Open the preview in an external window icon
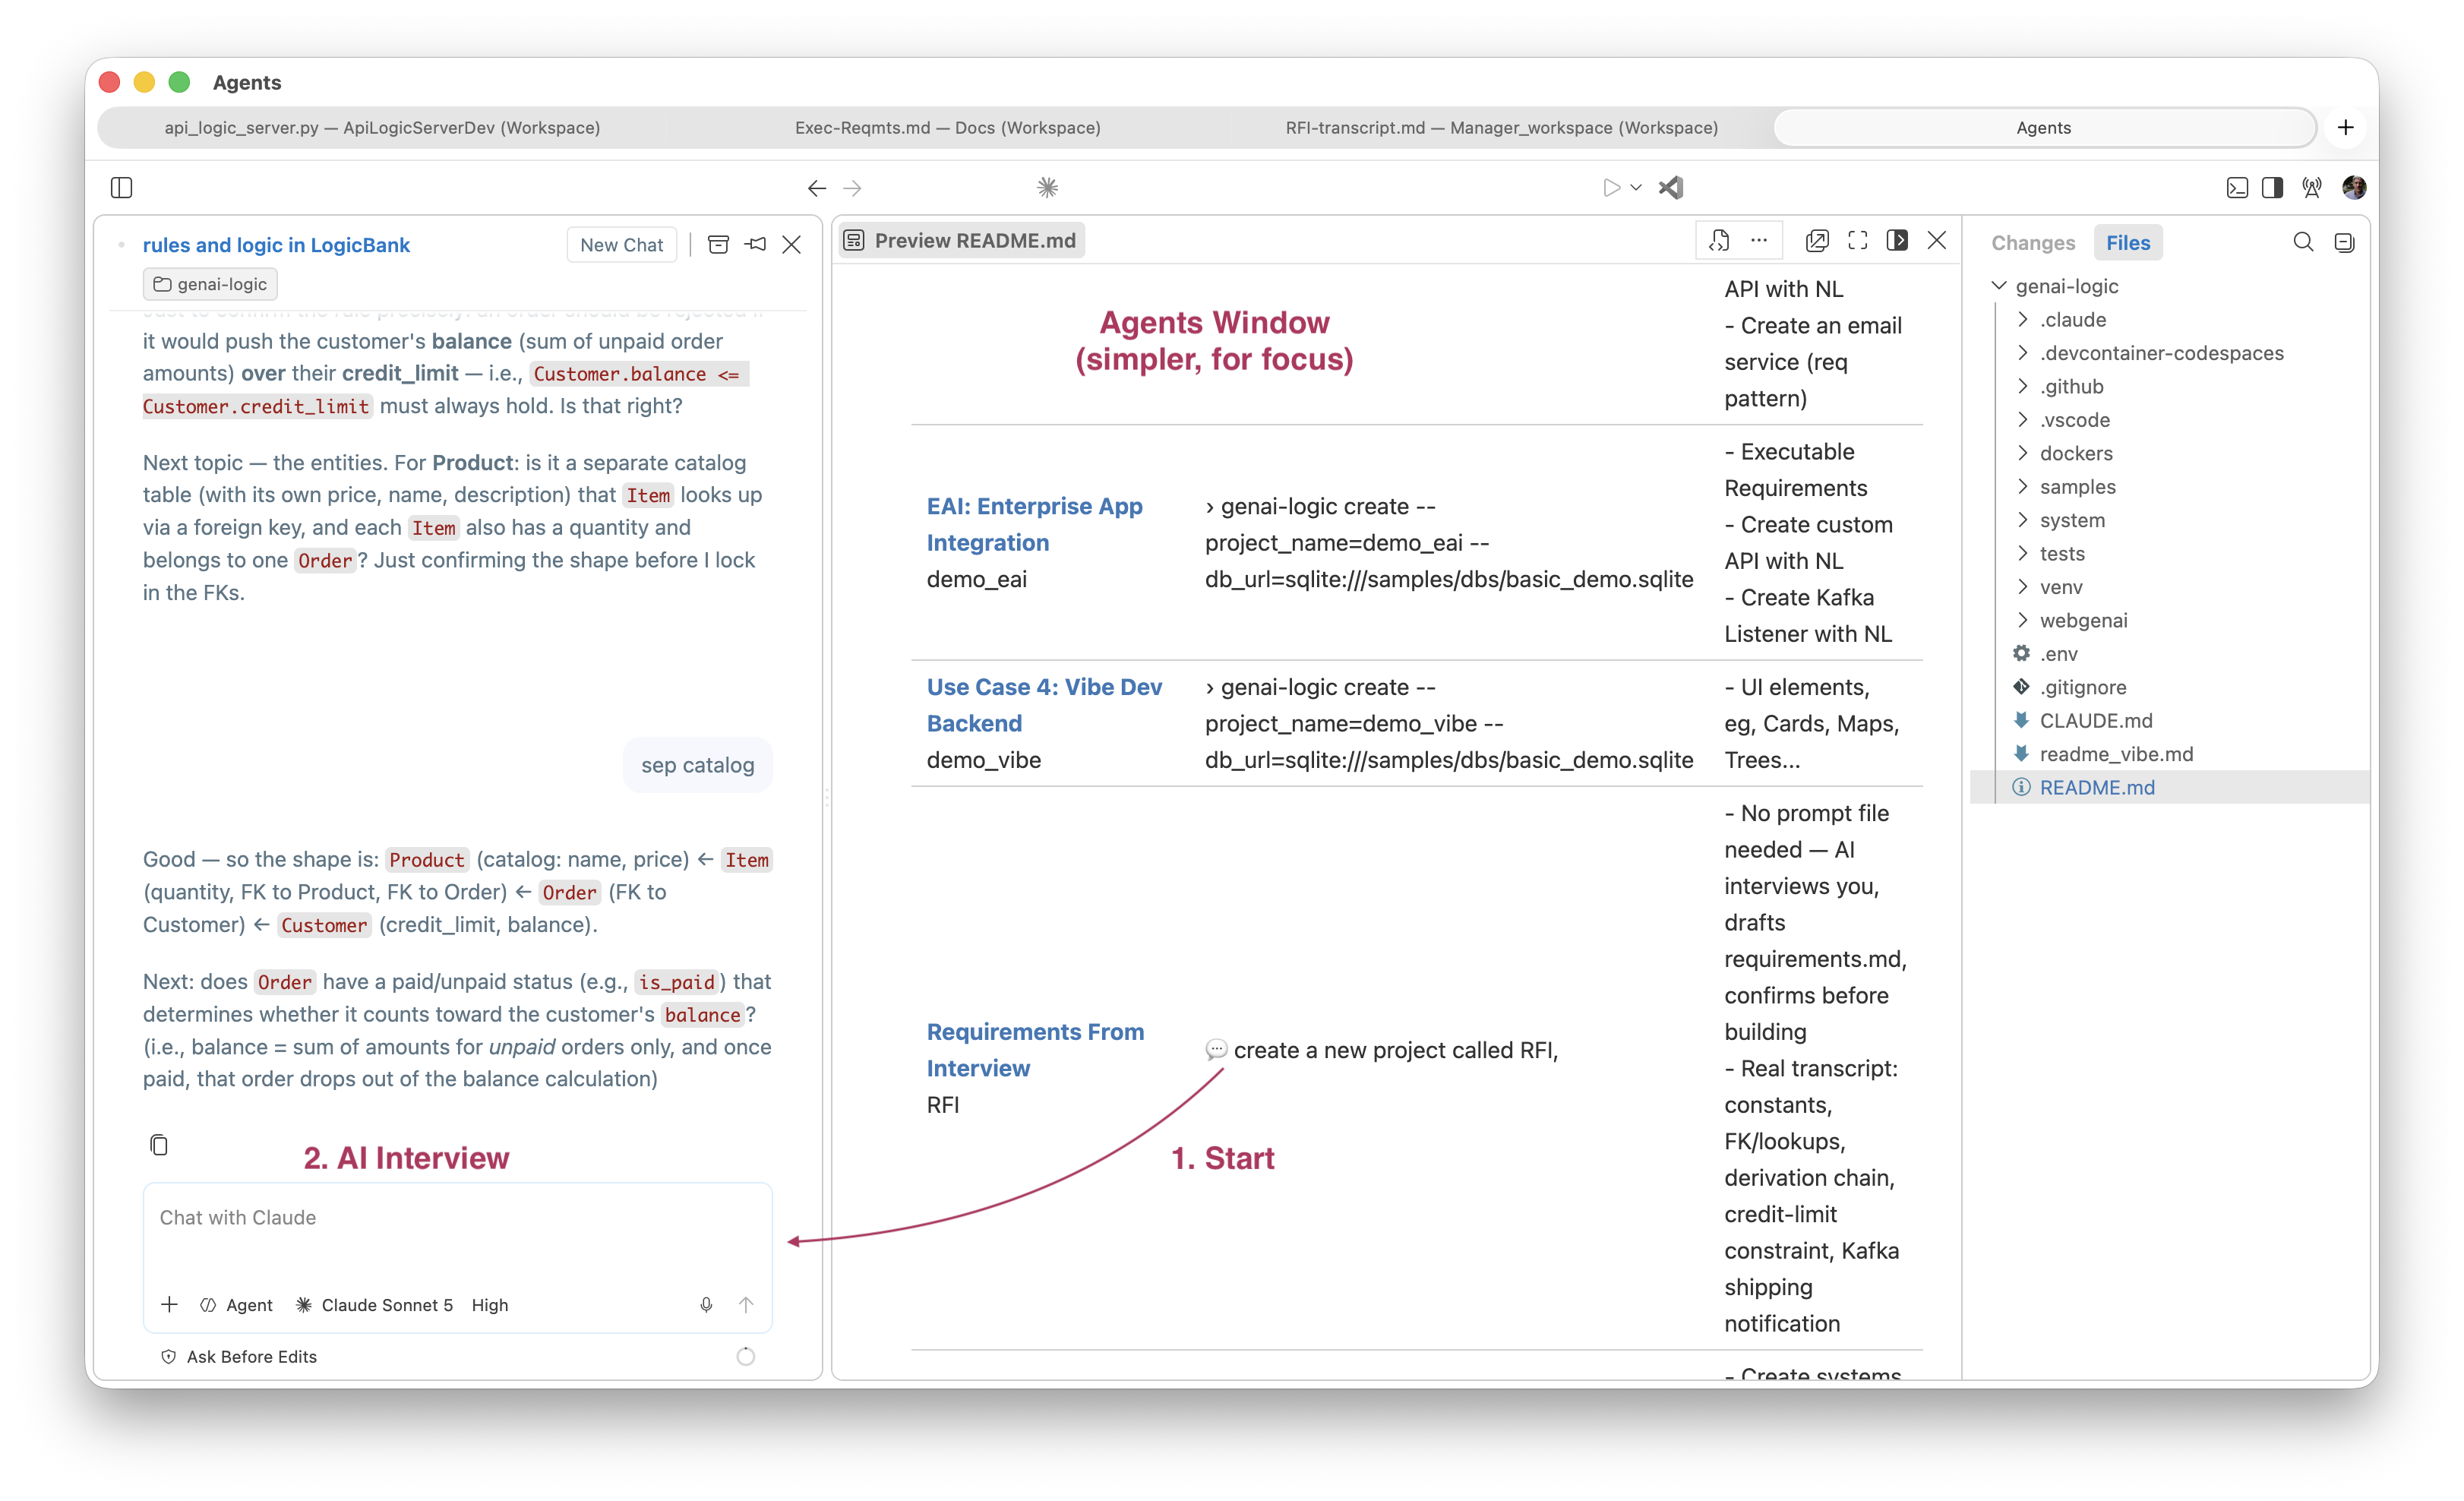Image resolution: width=2464 pixels, height=1501 pixels. tap(1817, 241)
